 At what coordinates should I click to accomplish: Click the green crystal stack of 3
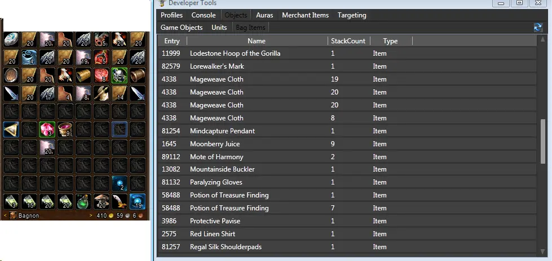point(11,201)
